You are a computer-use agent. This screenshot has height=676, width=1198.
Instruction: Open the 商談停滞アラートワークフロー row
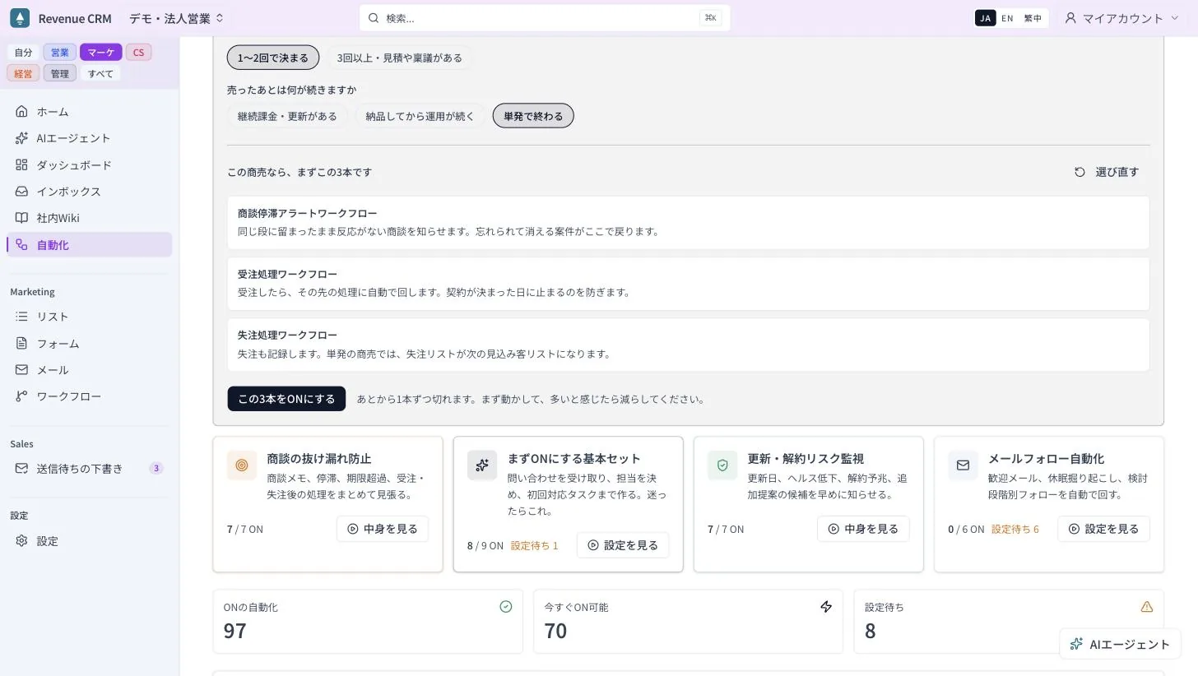[688, 222]
